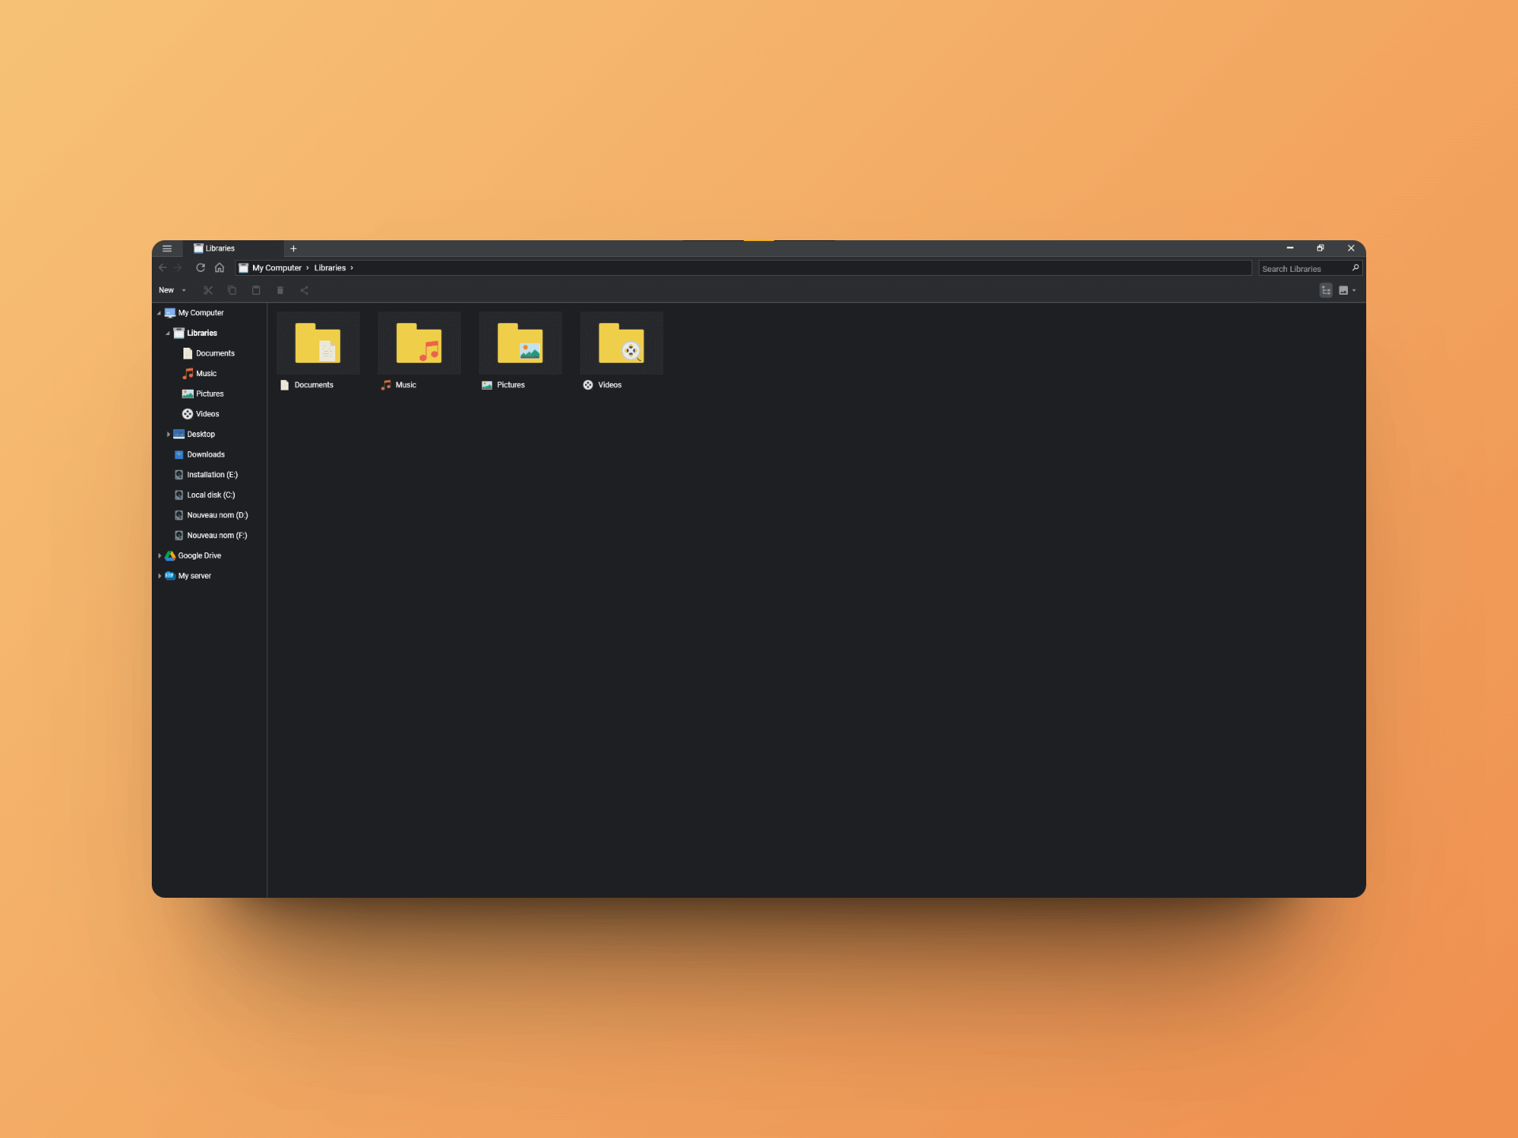Open the view mode dropdown arrow
The image size is (1518, 1138).
[1354, 291]
